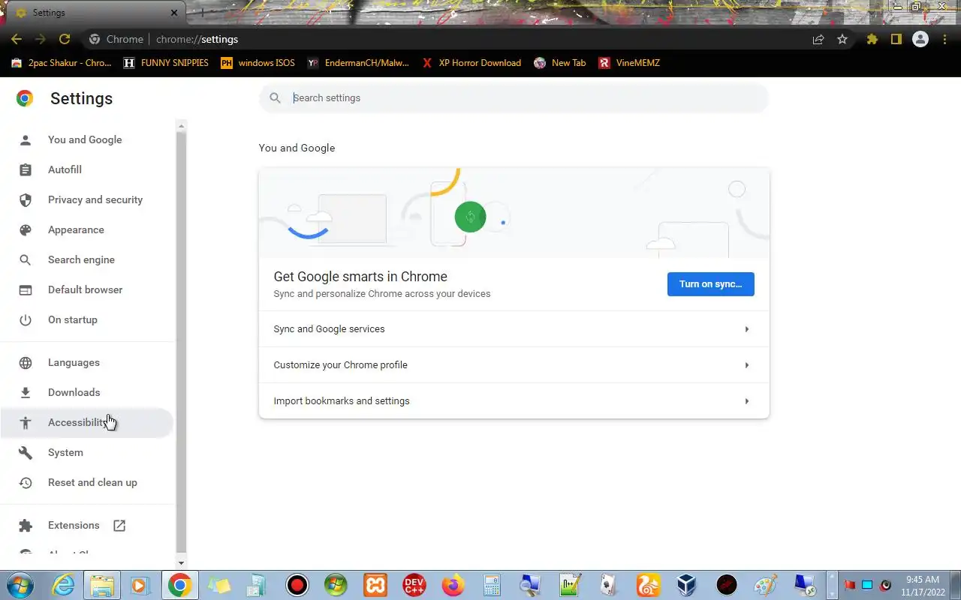Open 2pac Shakur bookmark
This screenshot has height=600, width=961.
coord(62,63)
